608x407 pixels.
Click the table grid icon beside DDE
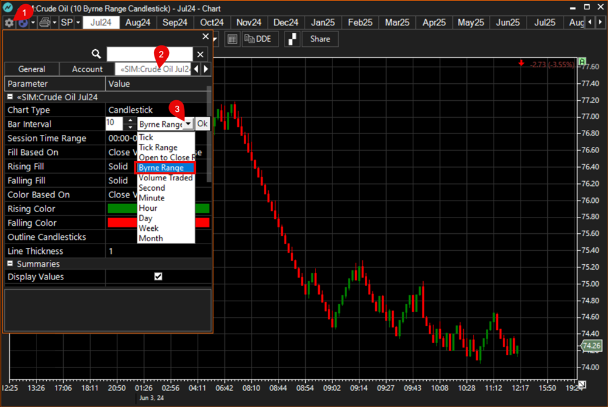coord(232,39)
